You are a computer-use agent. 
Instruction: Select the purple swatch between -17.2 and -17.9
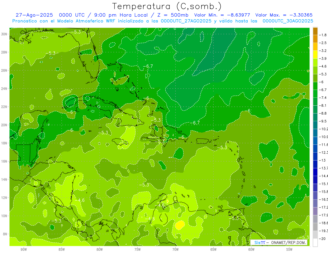point(315,211)
